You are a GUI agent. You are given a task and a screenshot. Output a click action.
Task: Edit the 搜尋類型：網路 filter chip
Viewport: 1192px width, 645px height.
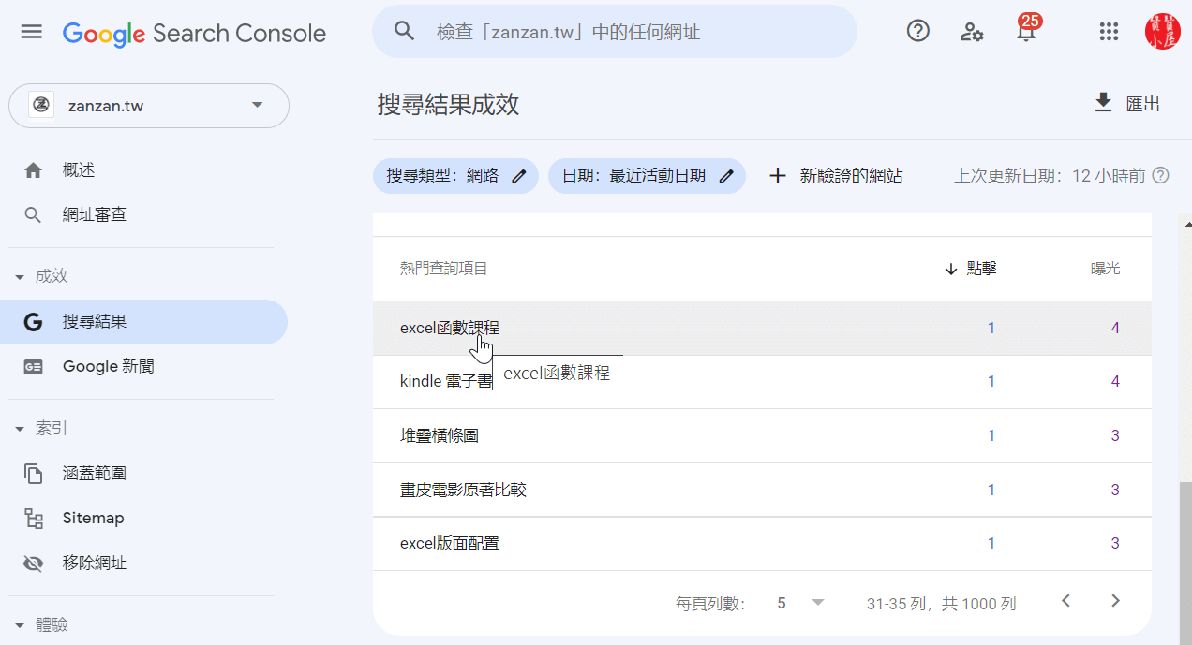[455, 176]
